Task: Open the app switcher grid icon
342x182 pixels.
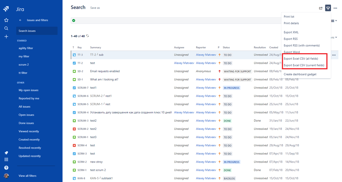Action: tap(6, 160)
